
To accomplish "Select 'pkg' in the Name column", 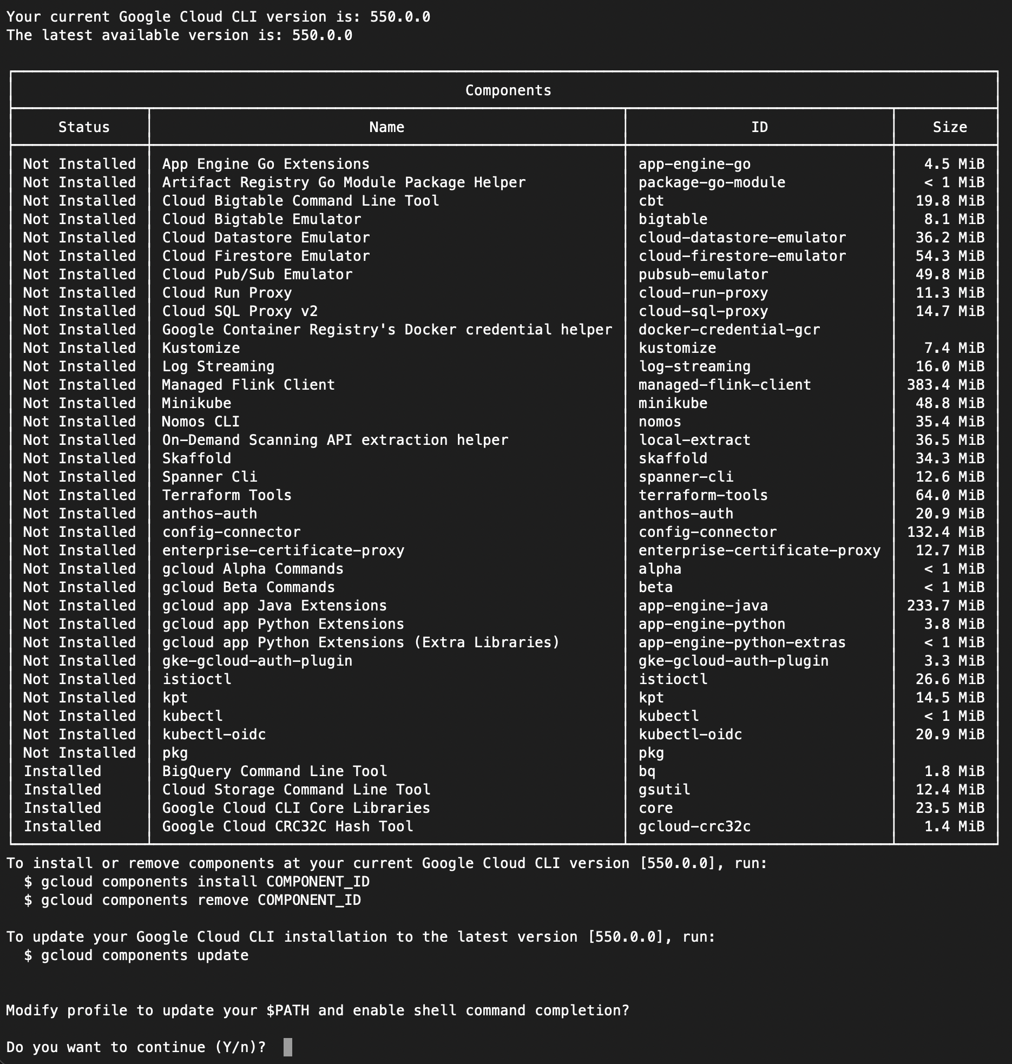I will click(175, 753).
